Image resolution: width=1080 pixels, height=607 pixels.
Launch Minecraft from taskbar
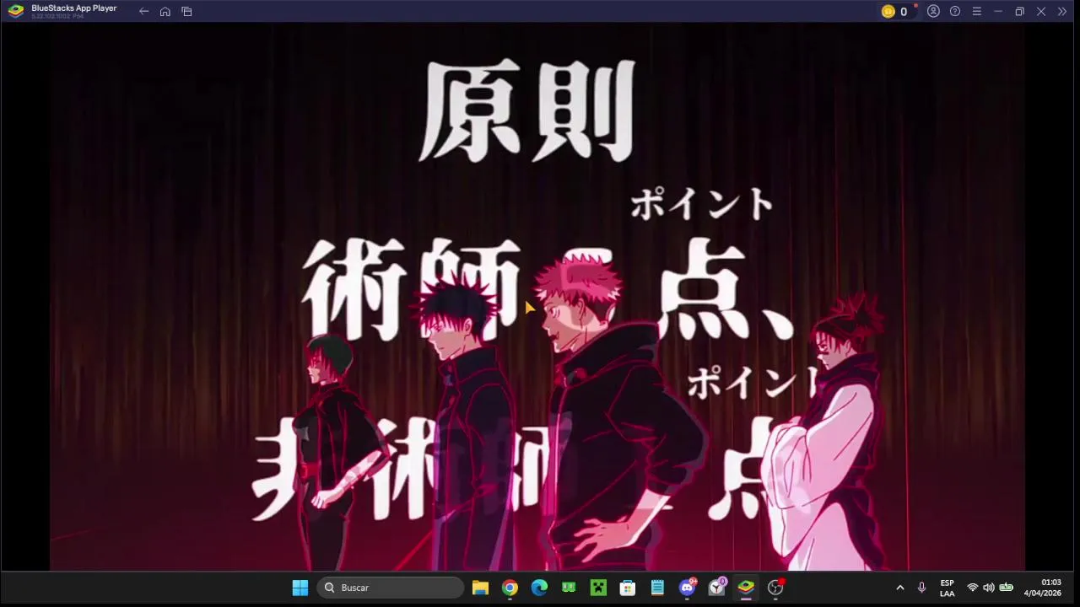598,588
